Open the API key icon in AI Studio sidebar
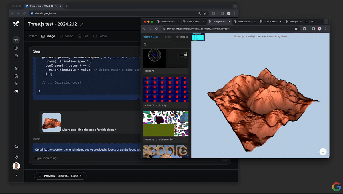 point(16,40)
